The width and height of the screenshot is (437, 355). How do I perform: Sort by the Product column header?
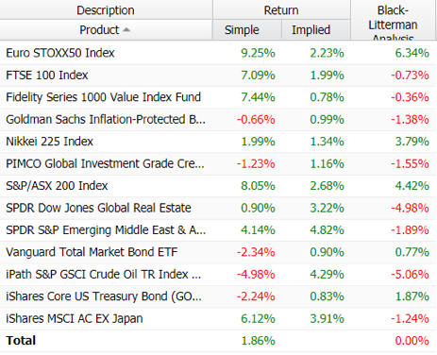click(x=107, y=30)
